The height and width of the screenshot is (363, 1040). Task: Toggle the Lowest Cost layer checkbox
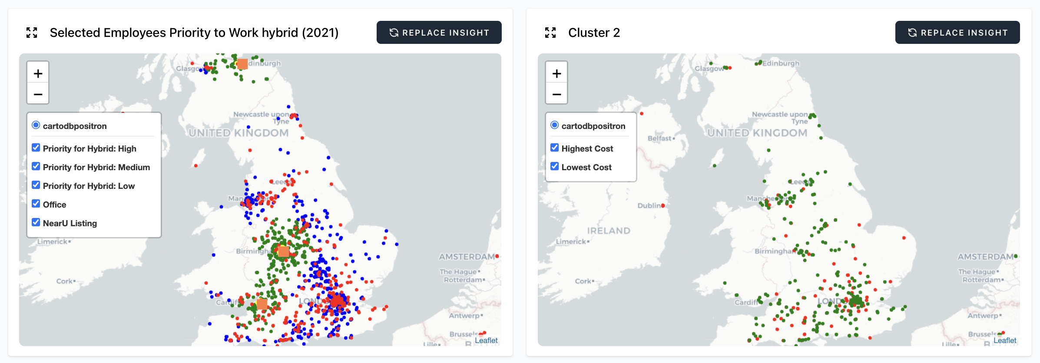[555, 167]
